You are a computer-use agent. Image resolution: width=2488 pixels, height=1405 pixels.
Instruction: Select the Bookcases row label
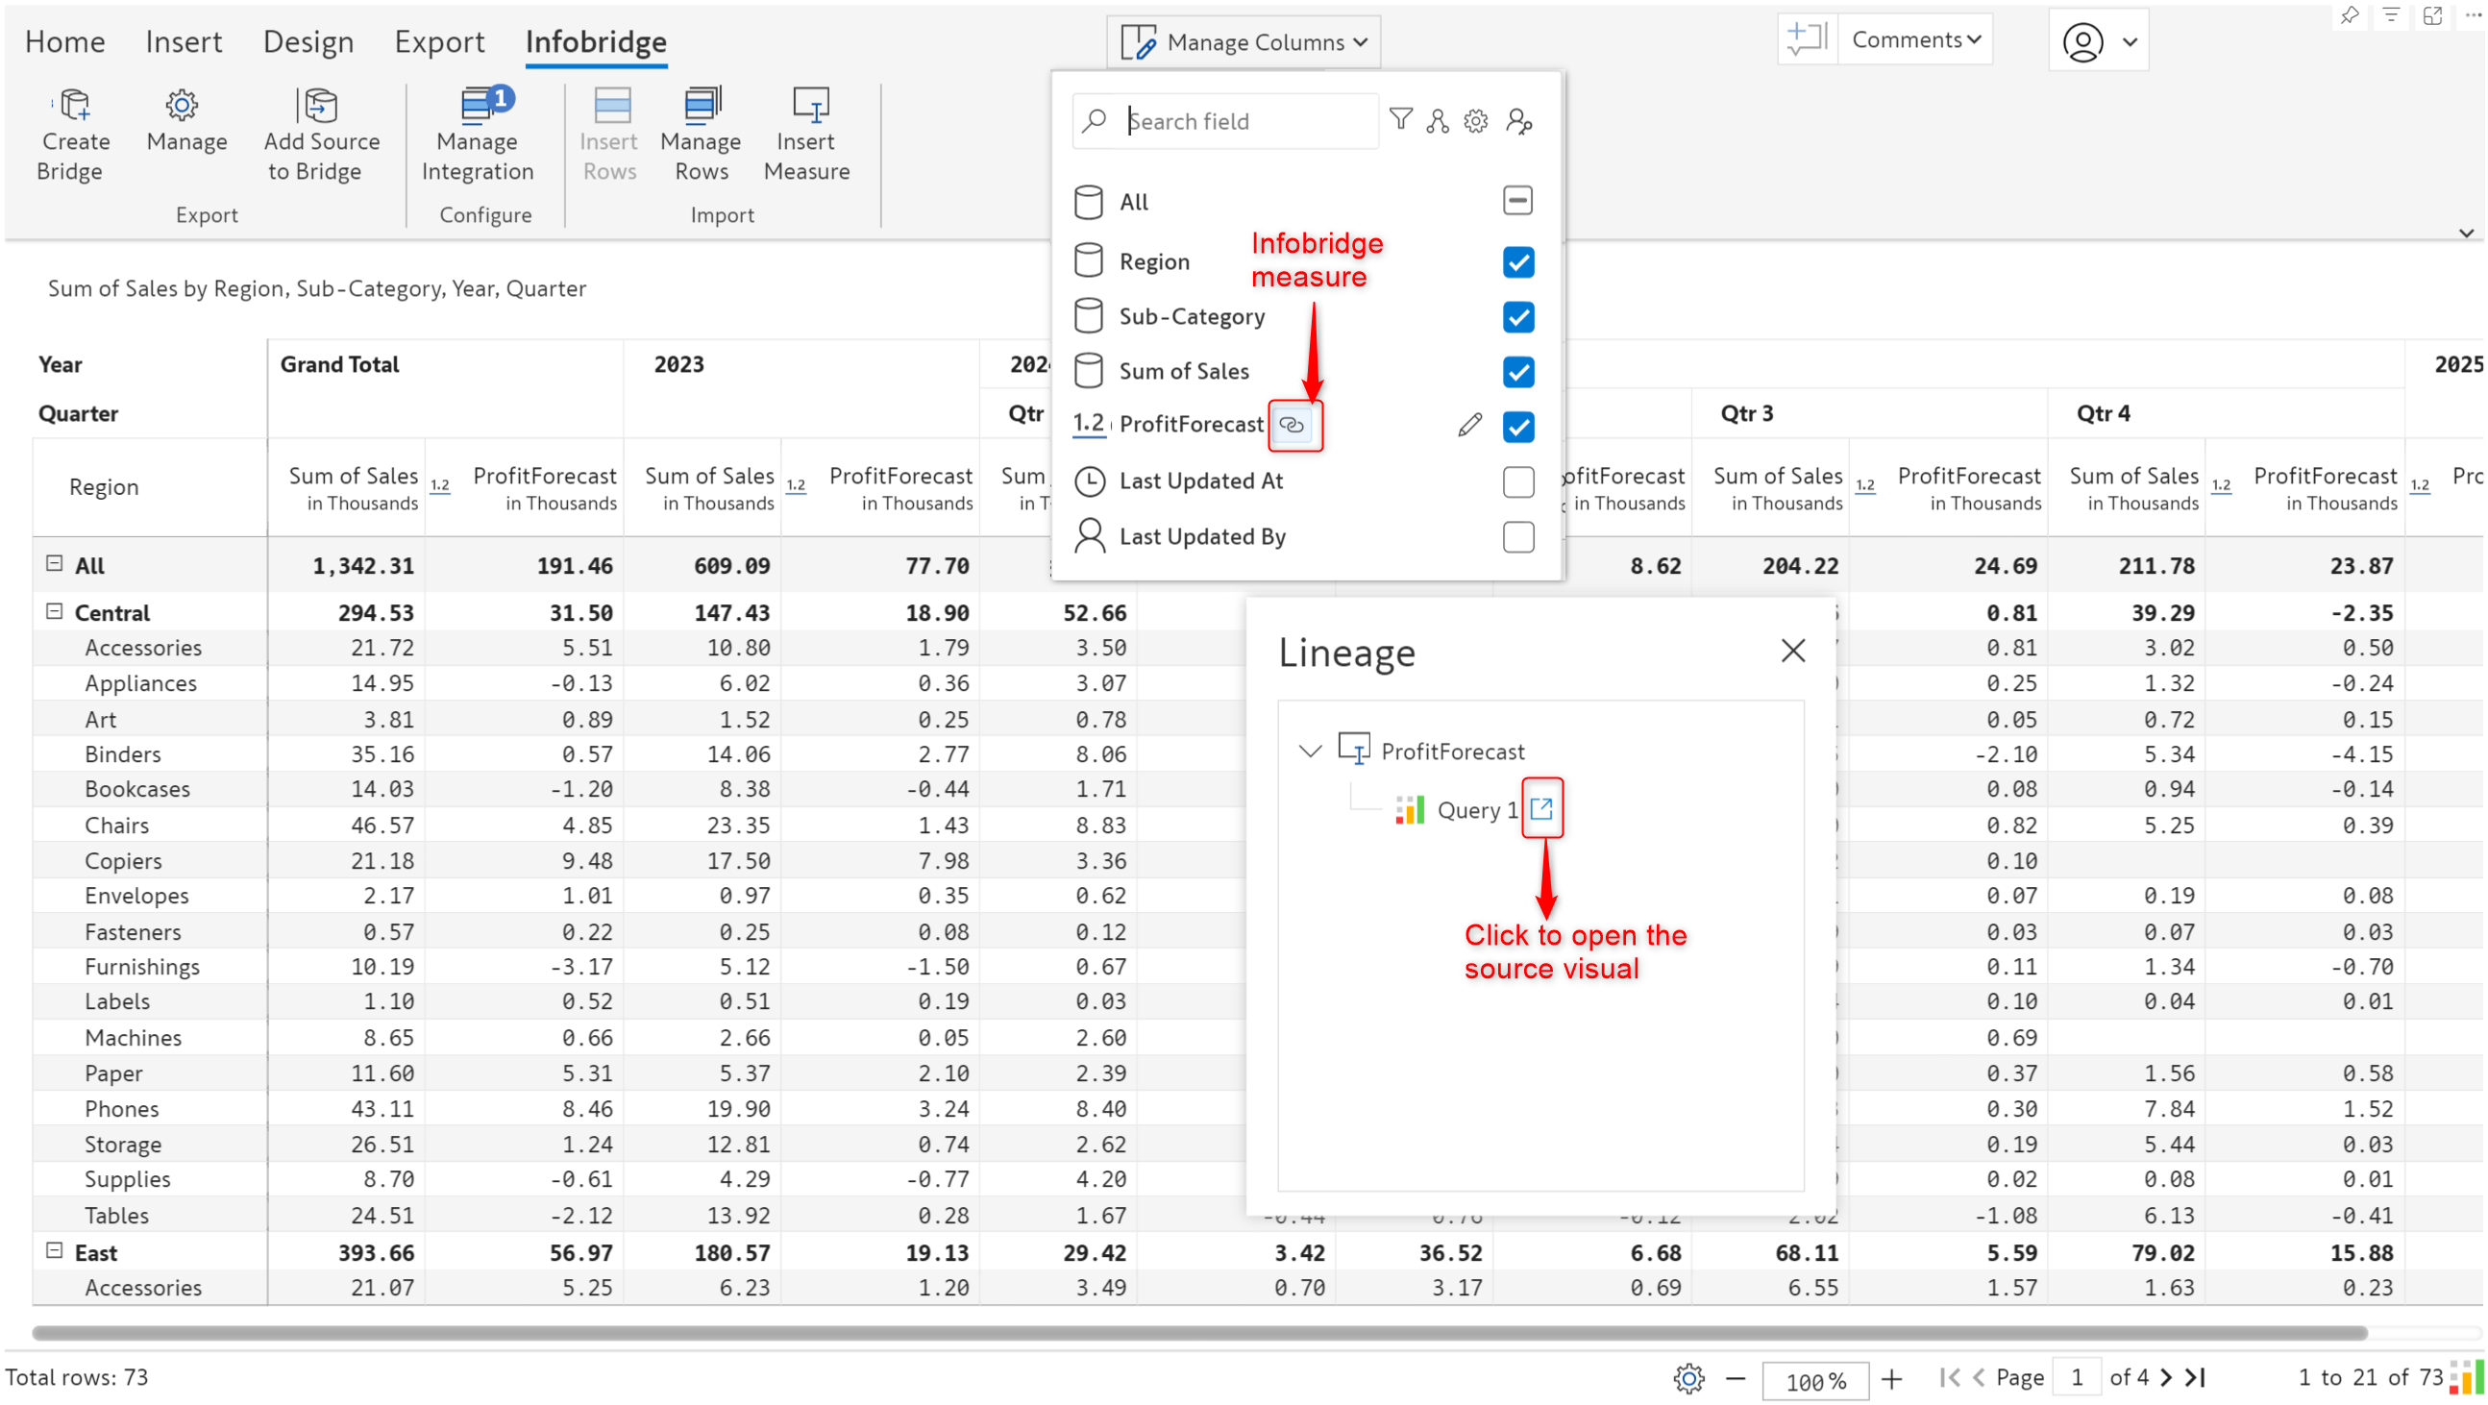(137, 789)
